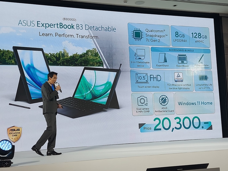The height and width of the screenshot is (171, 228).
Task: Click the 'FHD' text
Action: [155, 78]
